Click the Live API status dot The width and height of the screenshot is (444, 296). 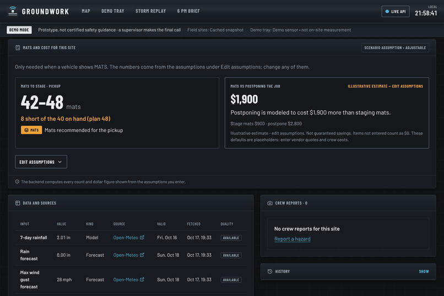pyautogui.click(x=387, y=12)
